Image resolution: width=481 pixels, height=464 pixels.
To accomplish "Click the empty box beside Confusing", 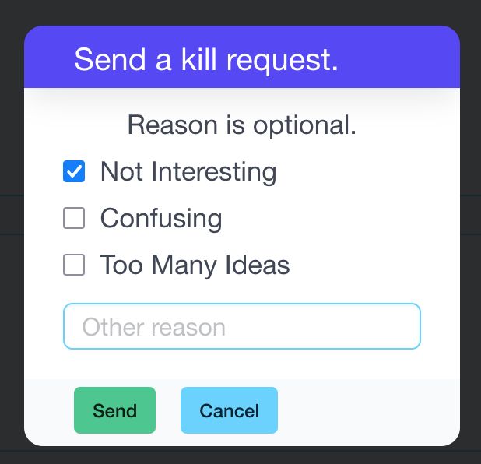I will pos(74,219).
